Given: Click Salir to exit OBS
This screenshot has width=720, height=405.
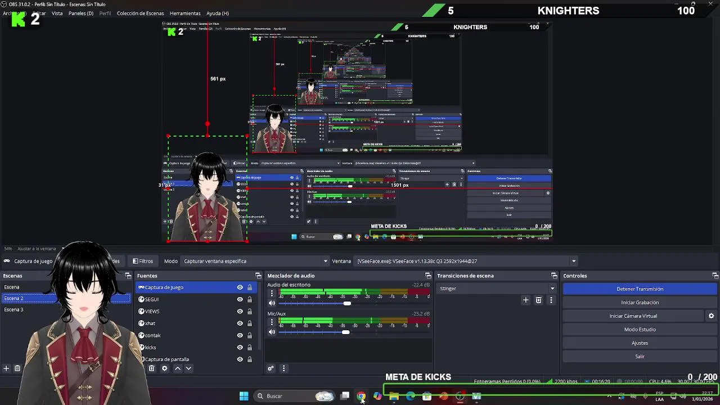Looking at the screenshot, I should (x=640, y=357).
